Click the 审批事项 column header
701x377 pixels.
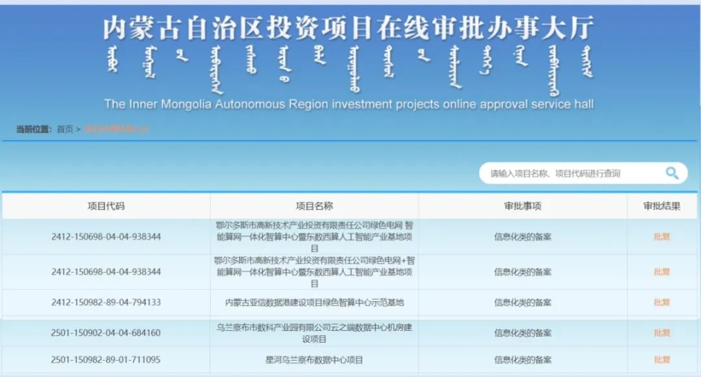click(523, 206)
